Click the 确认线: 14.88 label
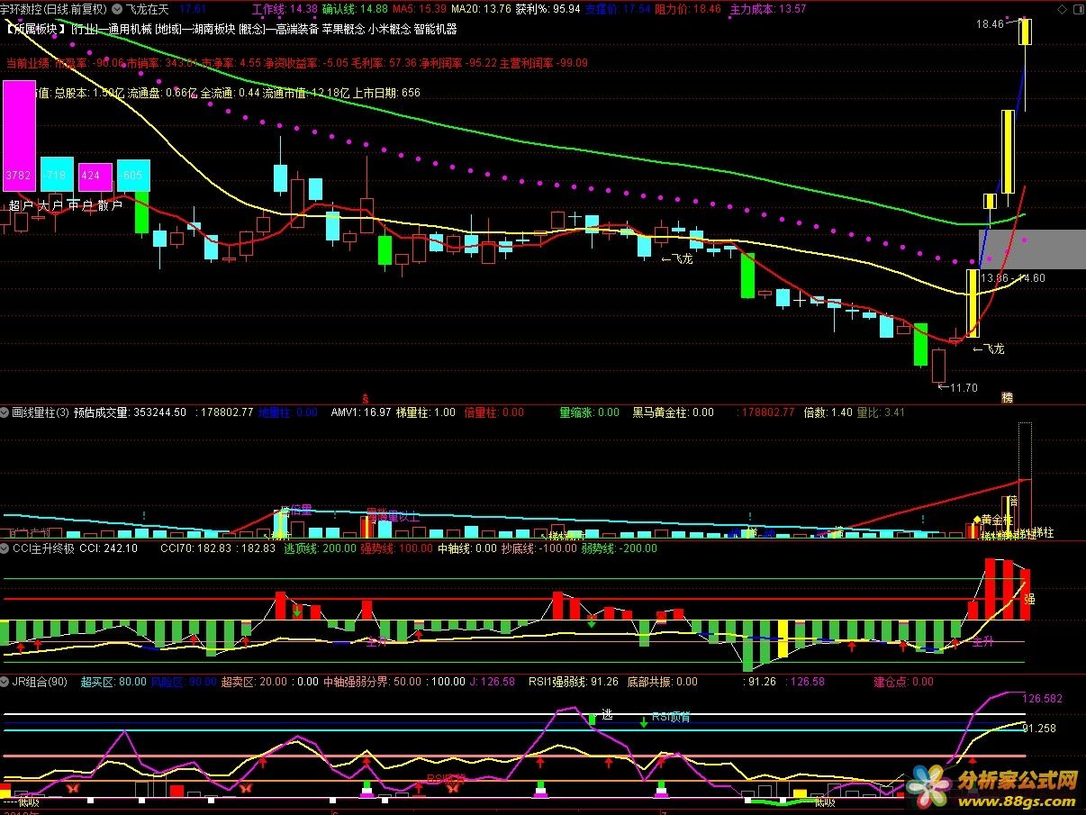Image resolution: width=1086 pixels, height=815 pixels. click(x=355, y=9)
